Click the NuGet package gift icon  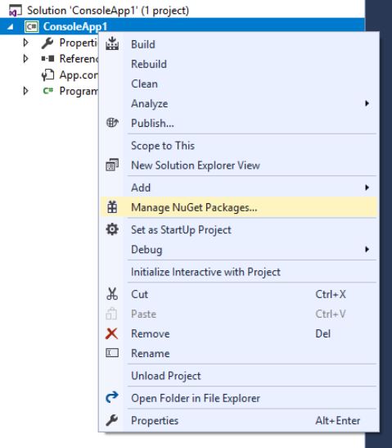(112, 207)
